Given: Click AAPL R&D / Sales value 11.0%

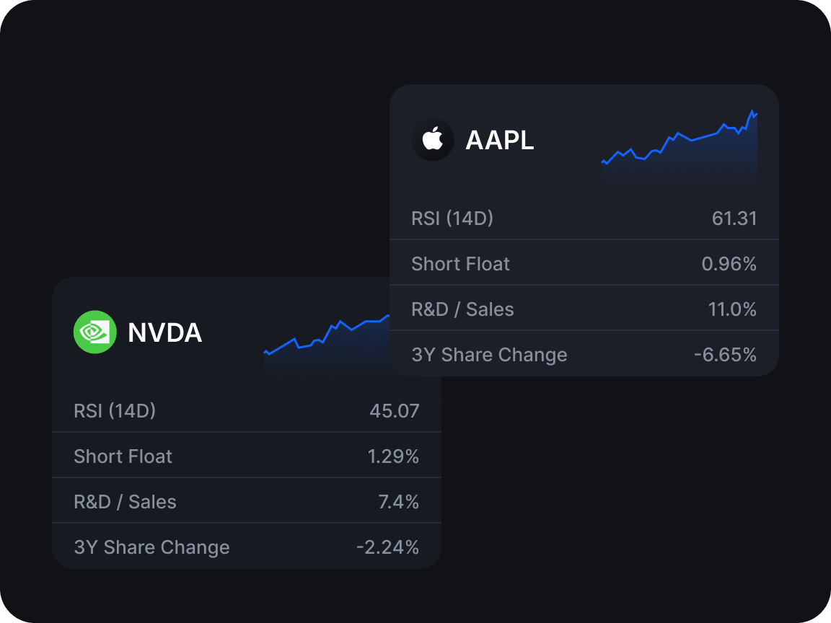Looking at the screenshot, I should click(x=732, y=309).
